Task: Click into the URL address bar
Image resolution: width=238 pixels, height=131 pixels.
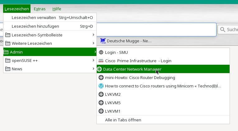Action: pyautogui.click(x=124, y=30)
